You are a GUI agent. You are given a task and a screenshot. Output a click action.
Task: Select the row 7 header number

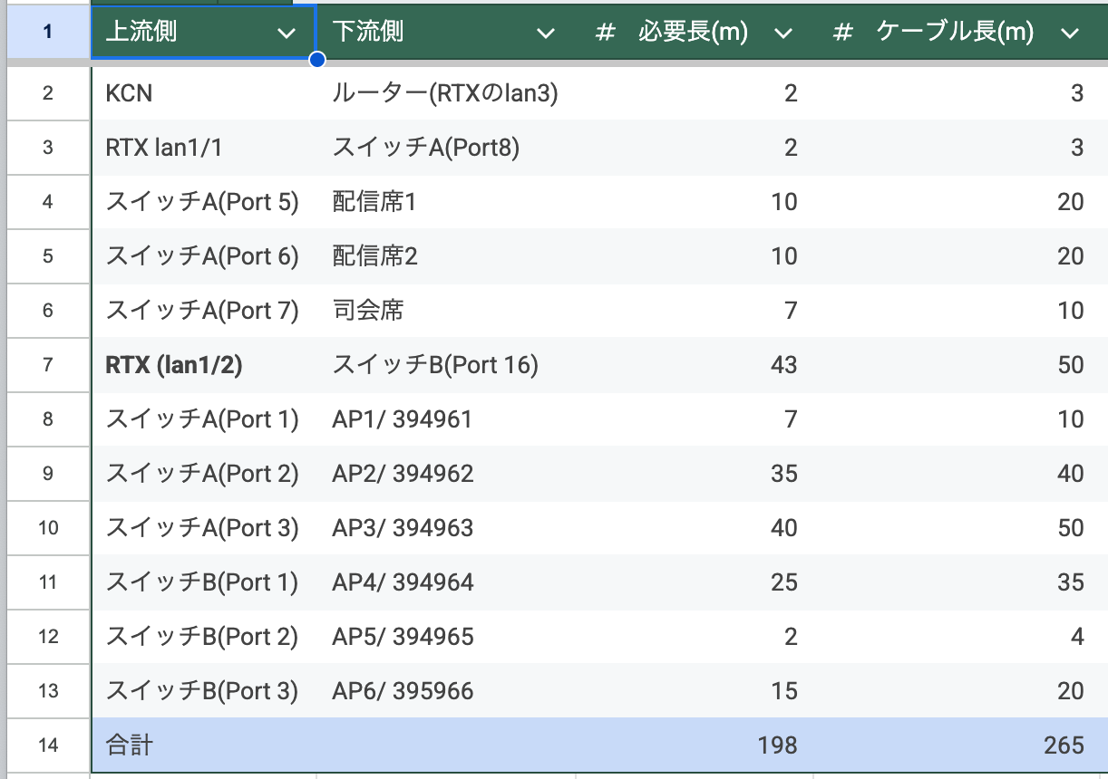[x=47, y=365]
